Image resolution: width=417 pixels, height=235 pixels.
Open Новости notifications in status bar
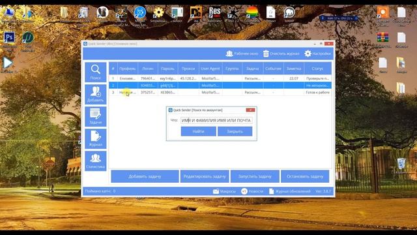tap(252, 191)
